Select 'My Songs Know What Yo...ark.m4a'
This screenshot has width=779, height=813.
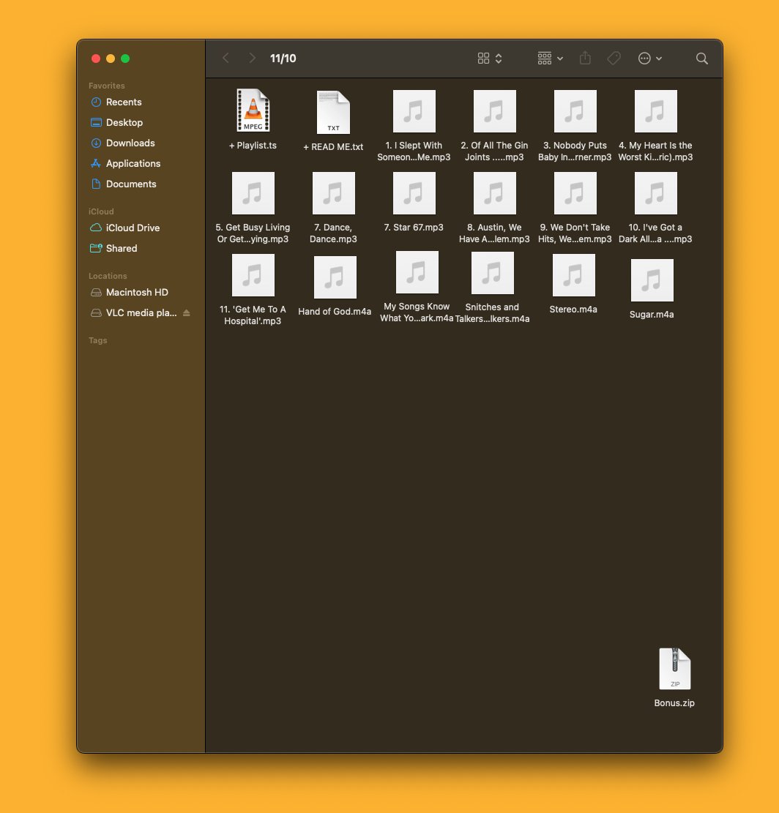coord(417,272)
